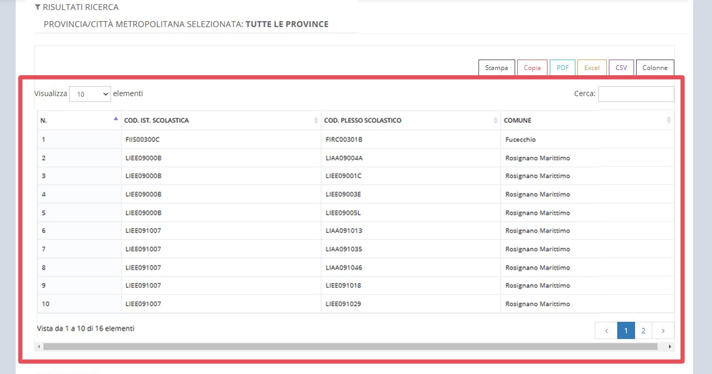The image size is (712, 374).
Task: Go to previous page arrow
Action: coord(606,331)
